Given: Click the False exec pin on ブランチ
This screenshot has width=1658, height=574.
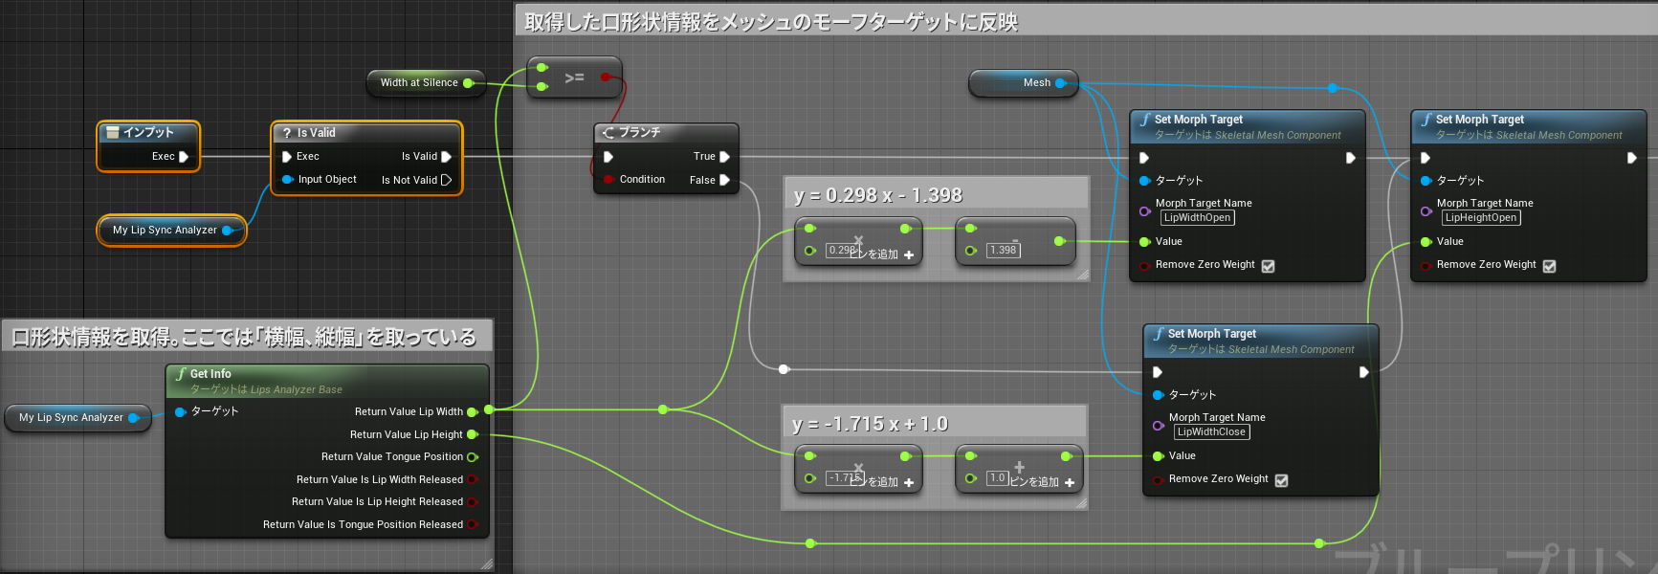Looking at the screenshot, I should click(x=724, y=180).
